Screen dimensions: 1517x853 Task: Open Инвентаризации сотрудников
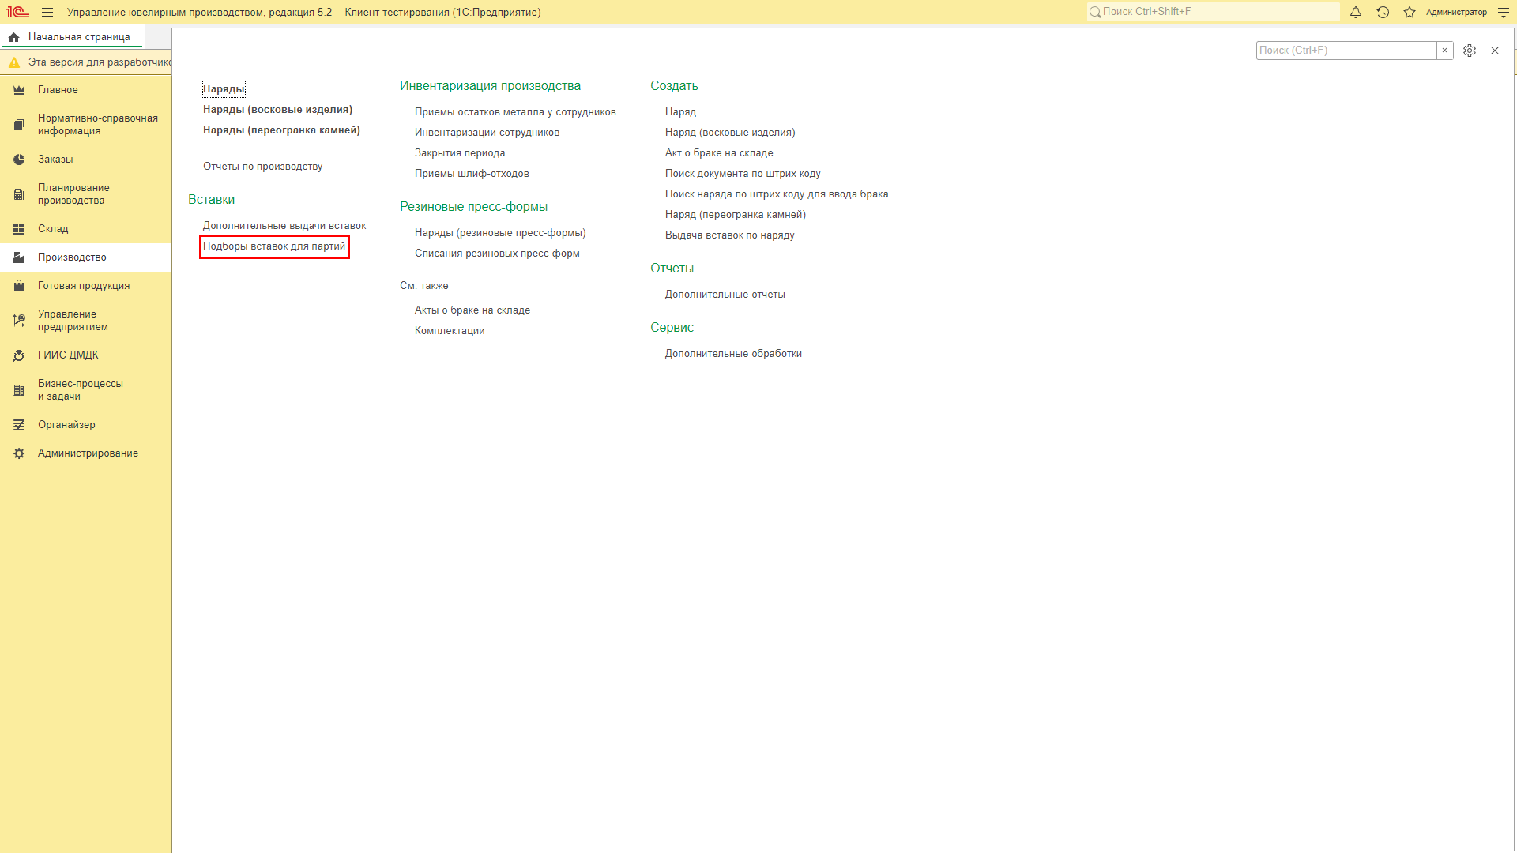click(x=487, y=133)
